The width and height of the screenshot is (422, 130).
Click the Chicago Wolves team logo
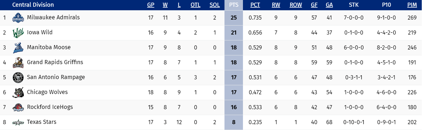18,93
